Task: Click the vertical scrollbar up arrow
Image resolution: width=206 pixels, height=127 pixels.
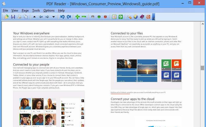Action: tap(203, 24)
